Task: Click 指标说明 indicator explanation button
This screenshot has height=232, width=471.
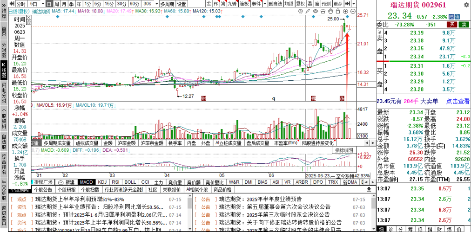Action: (344, 150)
